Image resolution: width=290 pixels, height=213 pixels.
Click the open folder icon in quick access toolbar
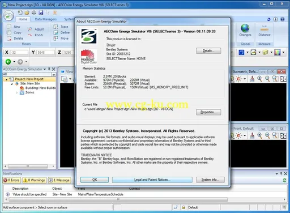tap(27, 12)
